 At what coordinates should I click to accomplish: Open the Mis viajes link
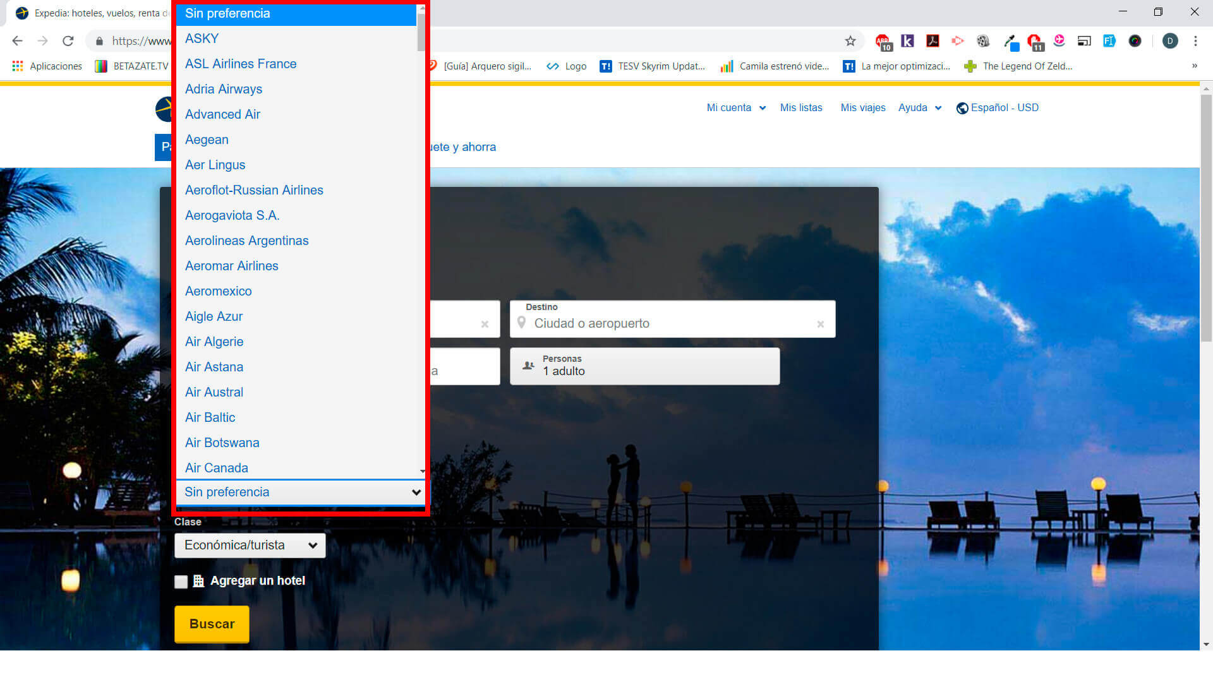862,108
